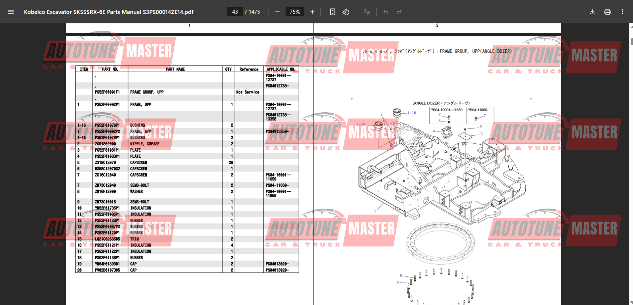Screen dimensions: 633x305
Task: Click the vertical scrollbar thumb
Action: pos(631,42)
